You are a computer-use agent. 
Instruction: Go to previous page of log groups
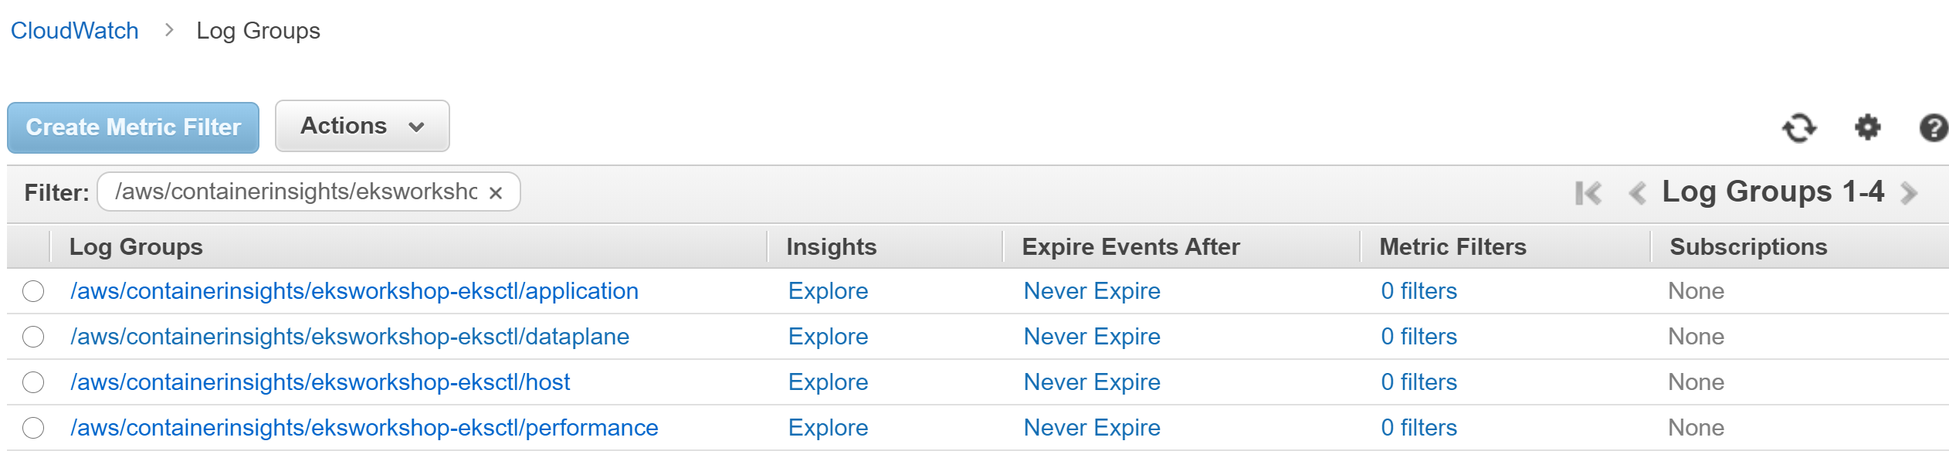[x=1637, y=192]
